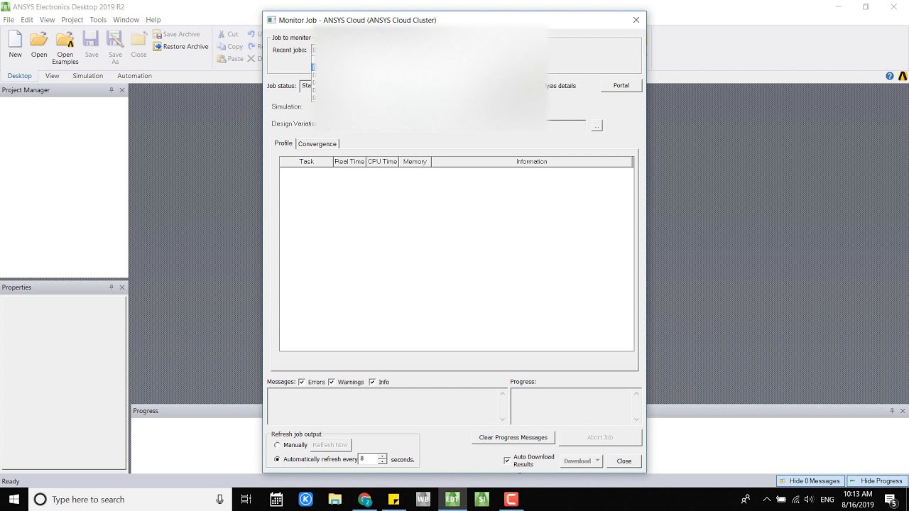Click the taskbar microphone icon
Image resolution: width=909 pixels, height=511 pixels.
click(220, 499)
